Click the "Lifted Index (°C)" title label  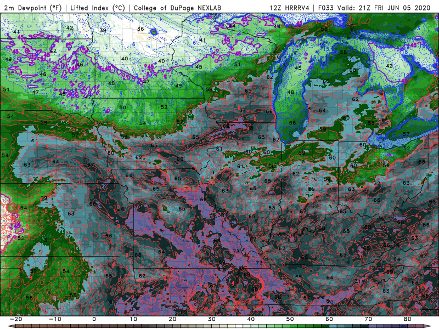(98, 8)
